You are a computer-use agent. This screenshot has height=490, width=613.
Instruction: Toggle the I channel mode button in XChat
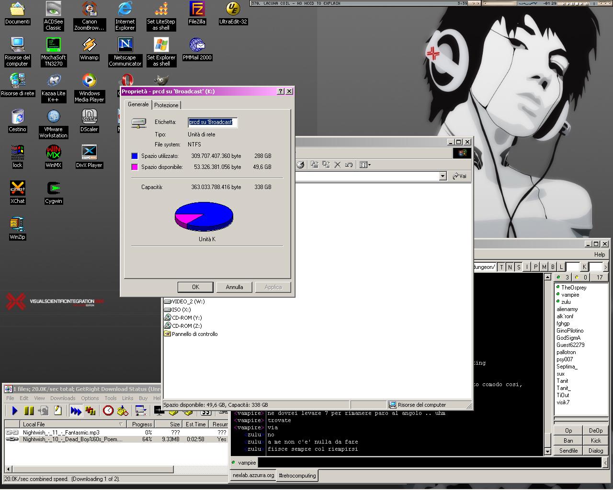pos(527,267)
